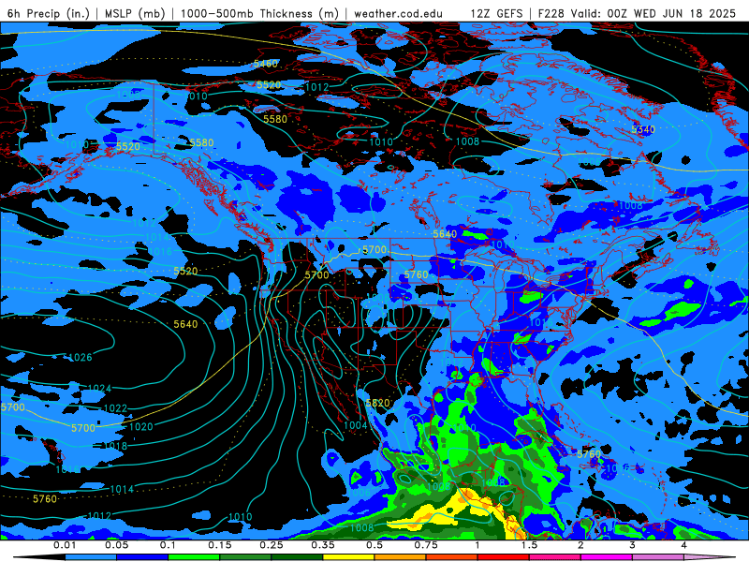This screenshot has height=562, width=749.
Task: Click the 1022 isobar label
Action: tap(115, 408)
